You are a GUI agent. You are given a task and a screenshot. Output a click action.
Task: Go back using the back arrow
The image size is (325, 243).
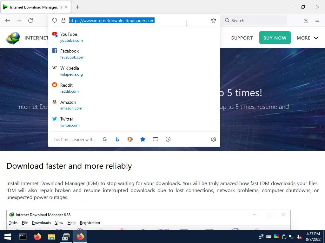coord(8,21)
